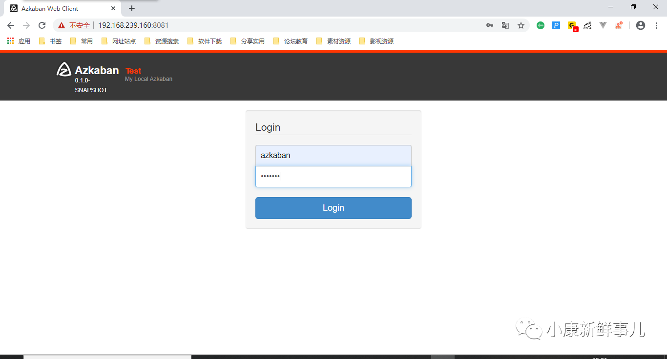Open the 资源搜索 bookmark folder
Image resolution: width=667 pixels, height=359 pixels.
point(162,41)
